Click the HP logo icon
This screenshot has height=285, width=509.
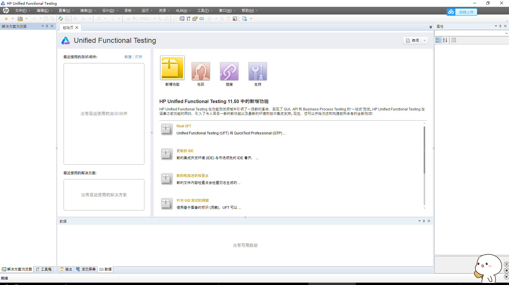tap(6, 11)
